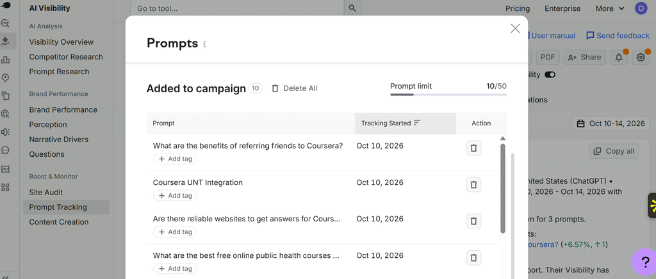This screenshot has width=656, height=279.
Task: Delete the 'reliable websites to get answers' prompt
Action: coord(473,221)
